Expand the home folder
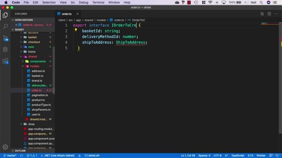Screen dimensions: 282x158 coord(21,52)
